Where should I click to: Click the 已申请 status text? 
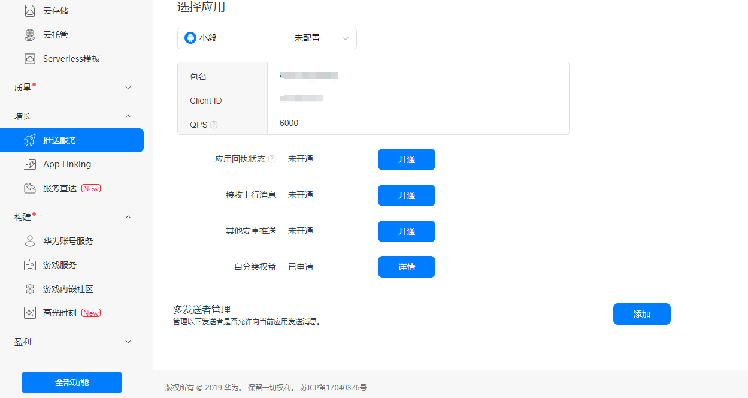(x=301, y=267)
